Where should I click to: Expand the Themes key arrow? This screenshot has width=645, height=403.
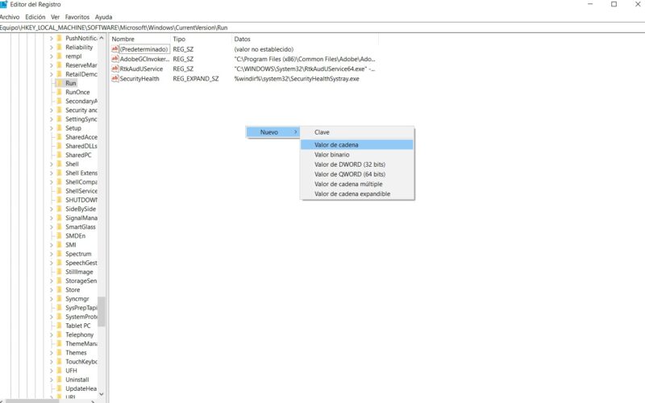click(52, 352)
